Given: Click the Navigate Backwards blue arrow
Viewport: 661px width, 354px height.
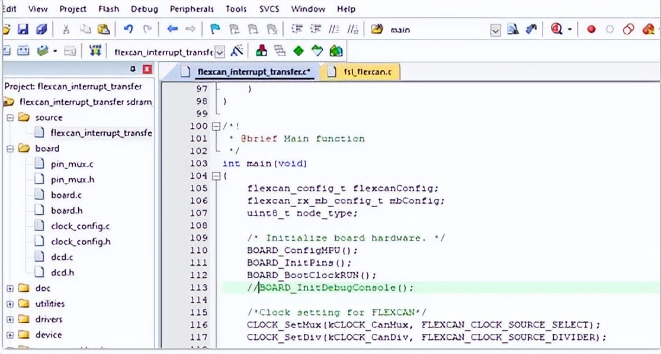Looking at the screenshot, I should pyautogui.click(x=172, y=29).
